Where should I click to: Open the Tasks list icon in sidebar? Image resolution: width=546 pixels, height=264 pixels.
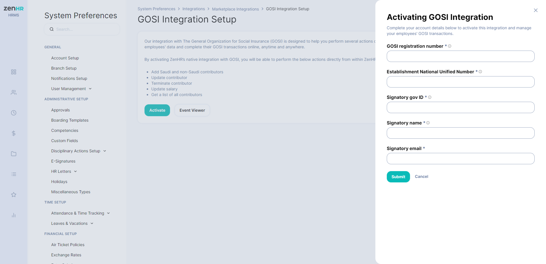(13, 174)
